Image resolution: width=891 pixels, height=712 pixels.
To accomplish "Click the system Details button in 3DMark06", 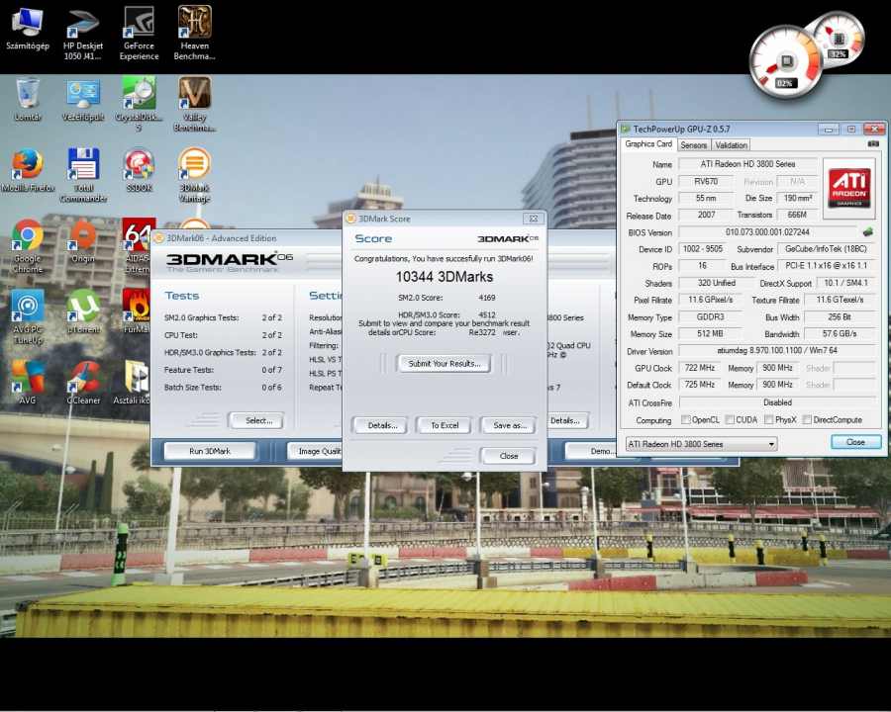I will click(x=566, y=420).
